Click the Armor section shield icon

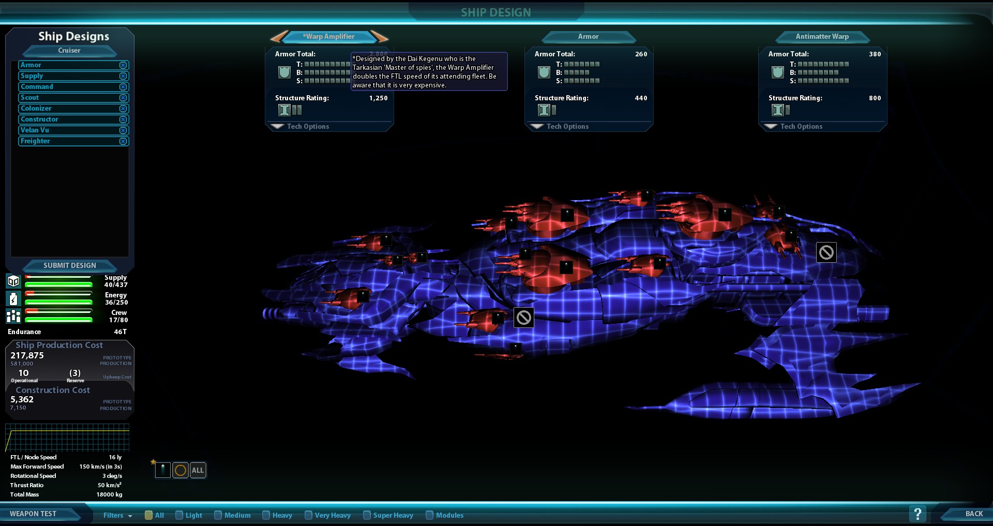coord(544,72)
